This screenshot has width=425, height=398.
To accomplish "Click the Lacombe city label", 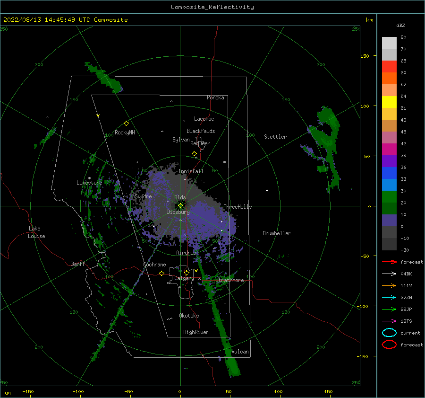I will (204, 119).
